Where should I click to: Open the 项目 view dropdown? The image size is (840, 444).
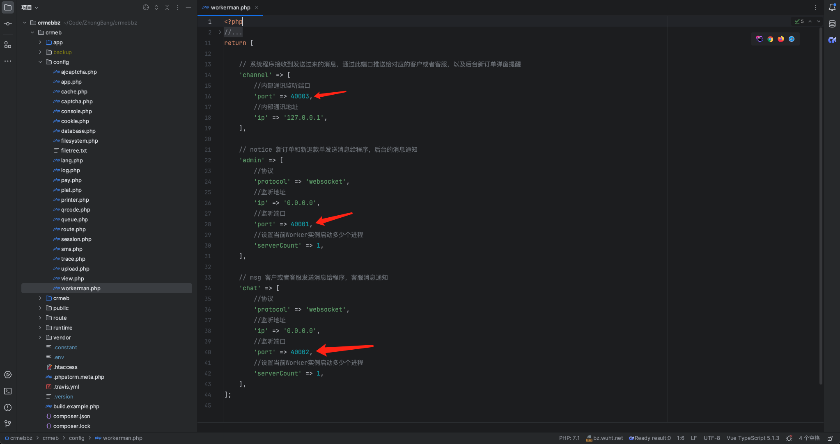pyautogui.click(x=30, y=7)
